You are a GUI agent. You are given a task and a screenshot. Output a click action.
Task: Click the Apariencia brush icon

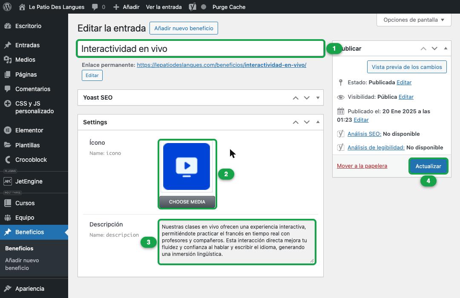pos(8,289)
